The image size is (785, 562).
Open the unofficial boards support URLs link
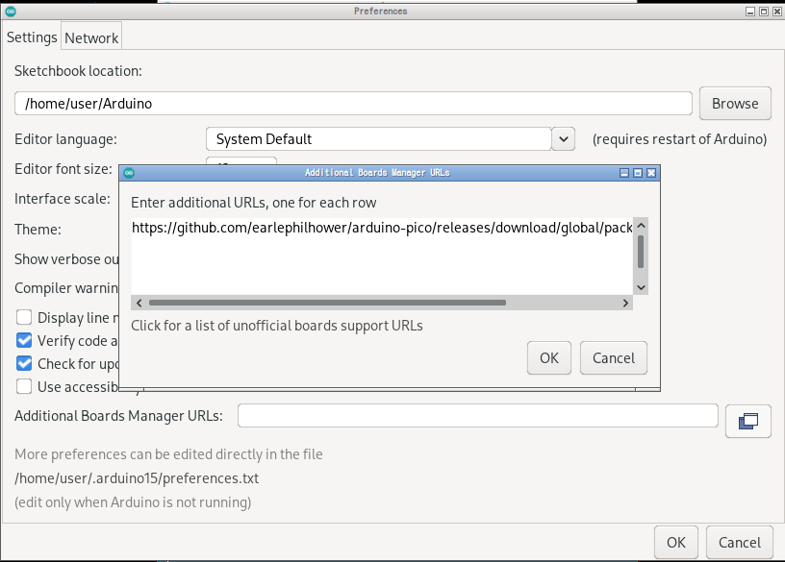[x=277, y=326]
